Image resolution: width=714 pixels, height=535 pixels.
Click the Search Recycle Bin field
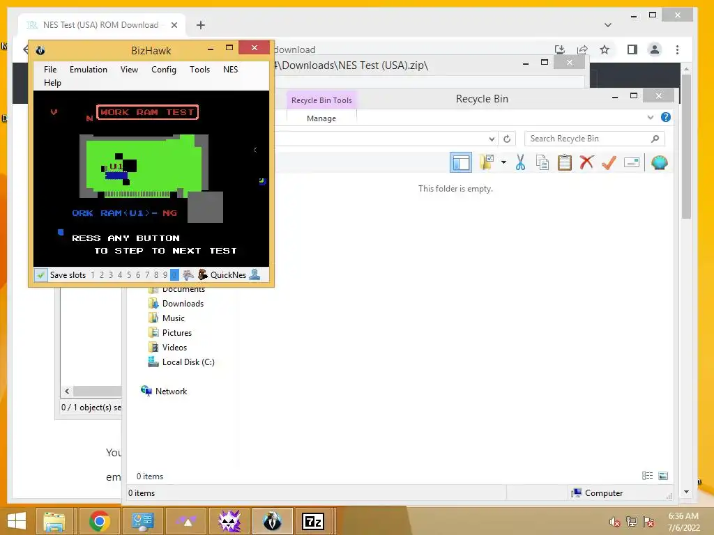point(595,139)
